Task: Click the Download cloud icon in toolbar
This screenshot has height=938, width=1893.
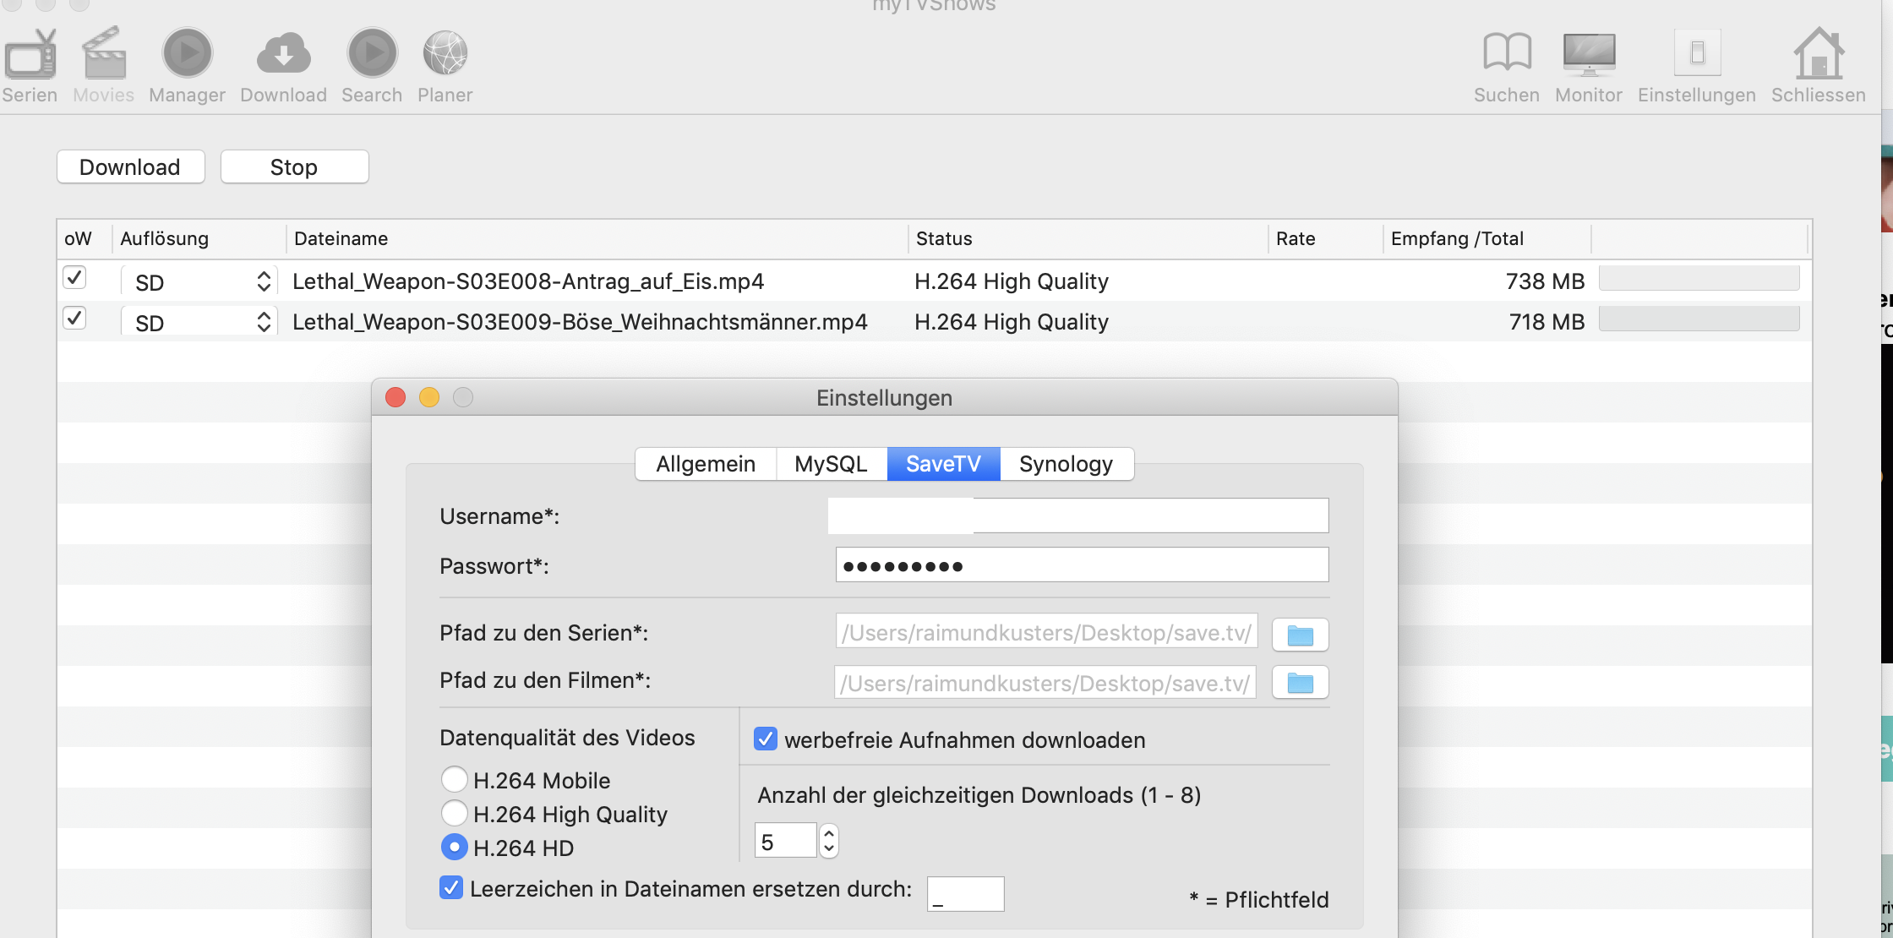Action: (282, 52)
